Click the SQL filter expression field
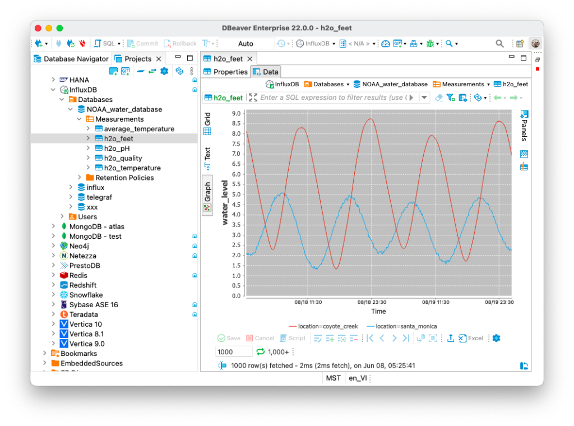 332,98
